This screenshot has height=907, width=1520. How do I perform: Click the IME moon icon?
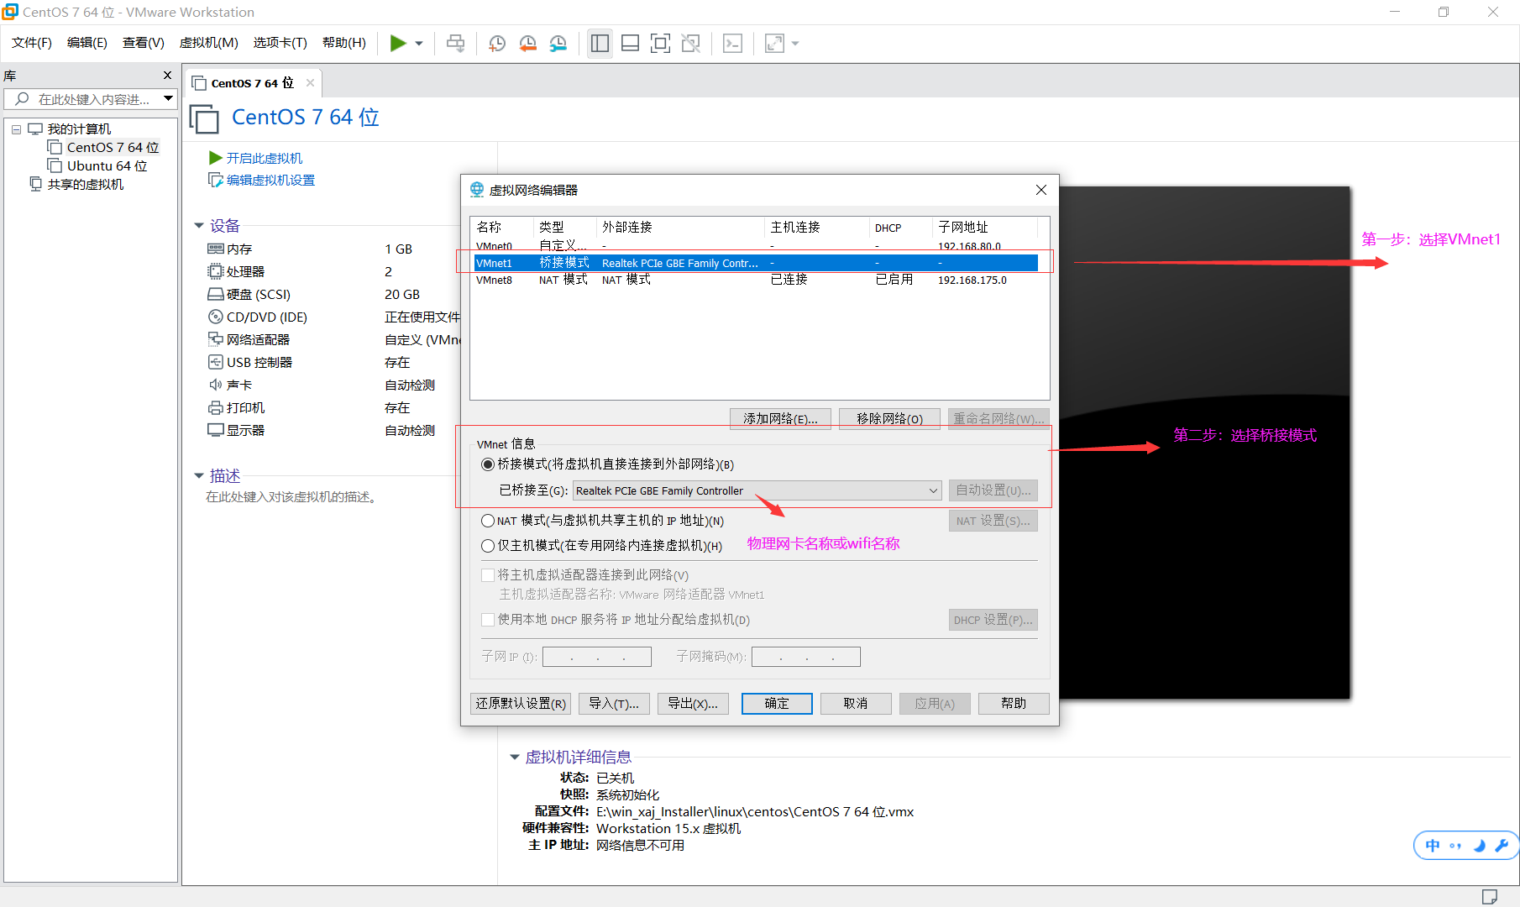point(1480,846)
